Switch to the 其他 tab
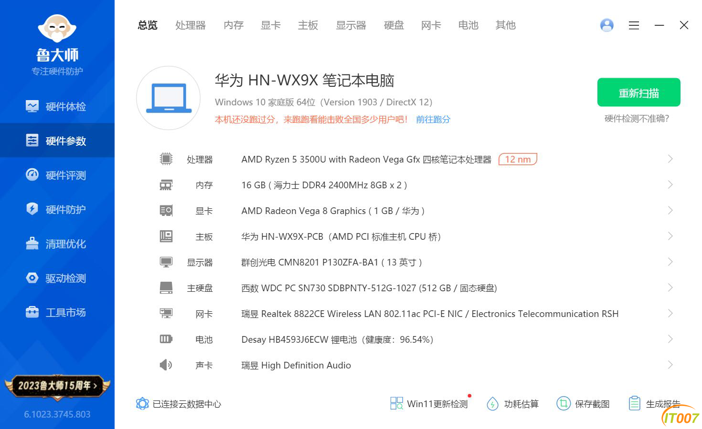 coord(506,25)
